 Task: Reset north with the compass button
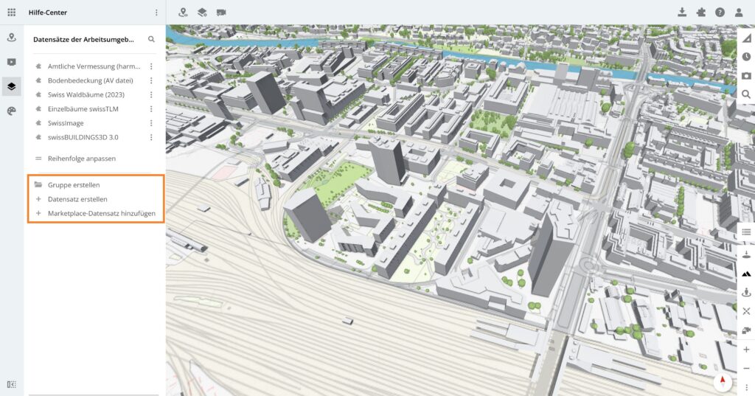(x=722, y=381)
